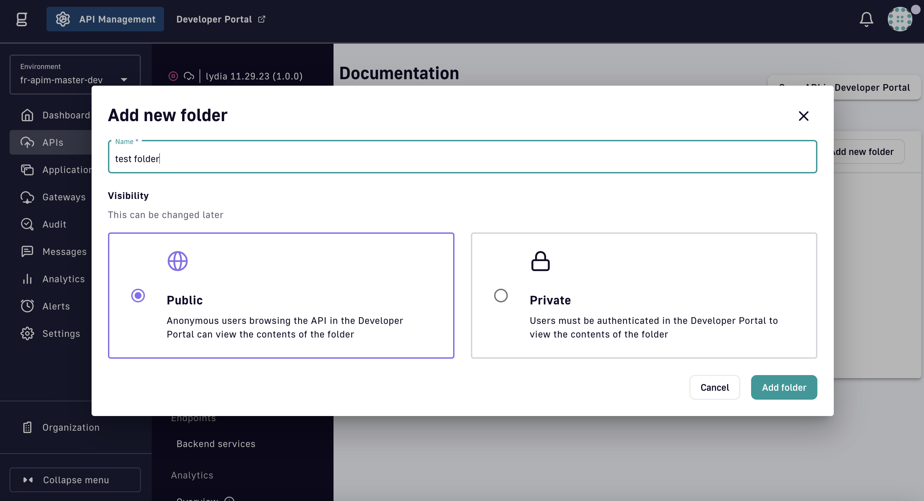Close the Add new folder dialog
The width and height of the screenshot is (924, 501).
[803, 116]
